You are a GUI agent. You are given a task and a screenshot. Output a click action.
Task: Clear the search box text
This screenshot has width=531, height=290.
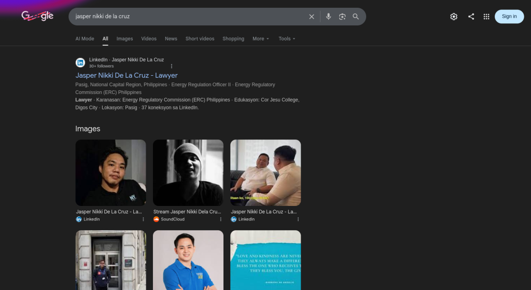[x=312, y=17]
